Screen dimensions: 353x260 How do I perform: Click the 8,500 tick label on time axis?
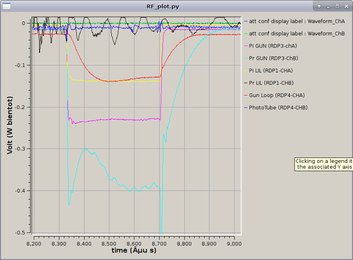[109, 243]
